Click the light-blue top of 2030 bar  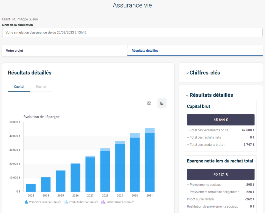tap(135, 135)
